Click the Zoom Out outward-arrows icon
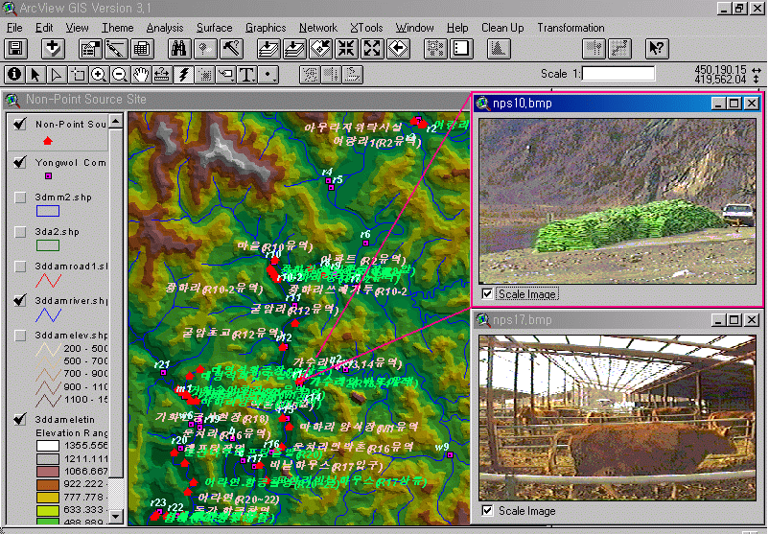The width and height of the screenshot is (769, 534). click(372, 49)
